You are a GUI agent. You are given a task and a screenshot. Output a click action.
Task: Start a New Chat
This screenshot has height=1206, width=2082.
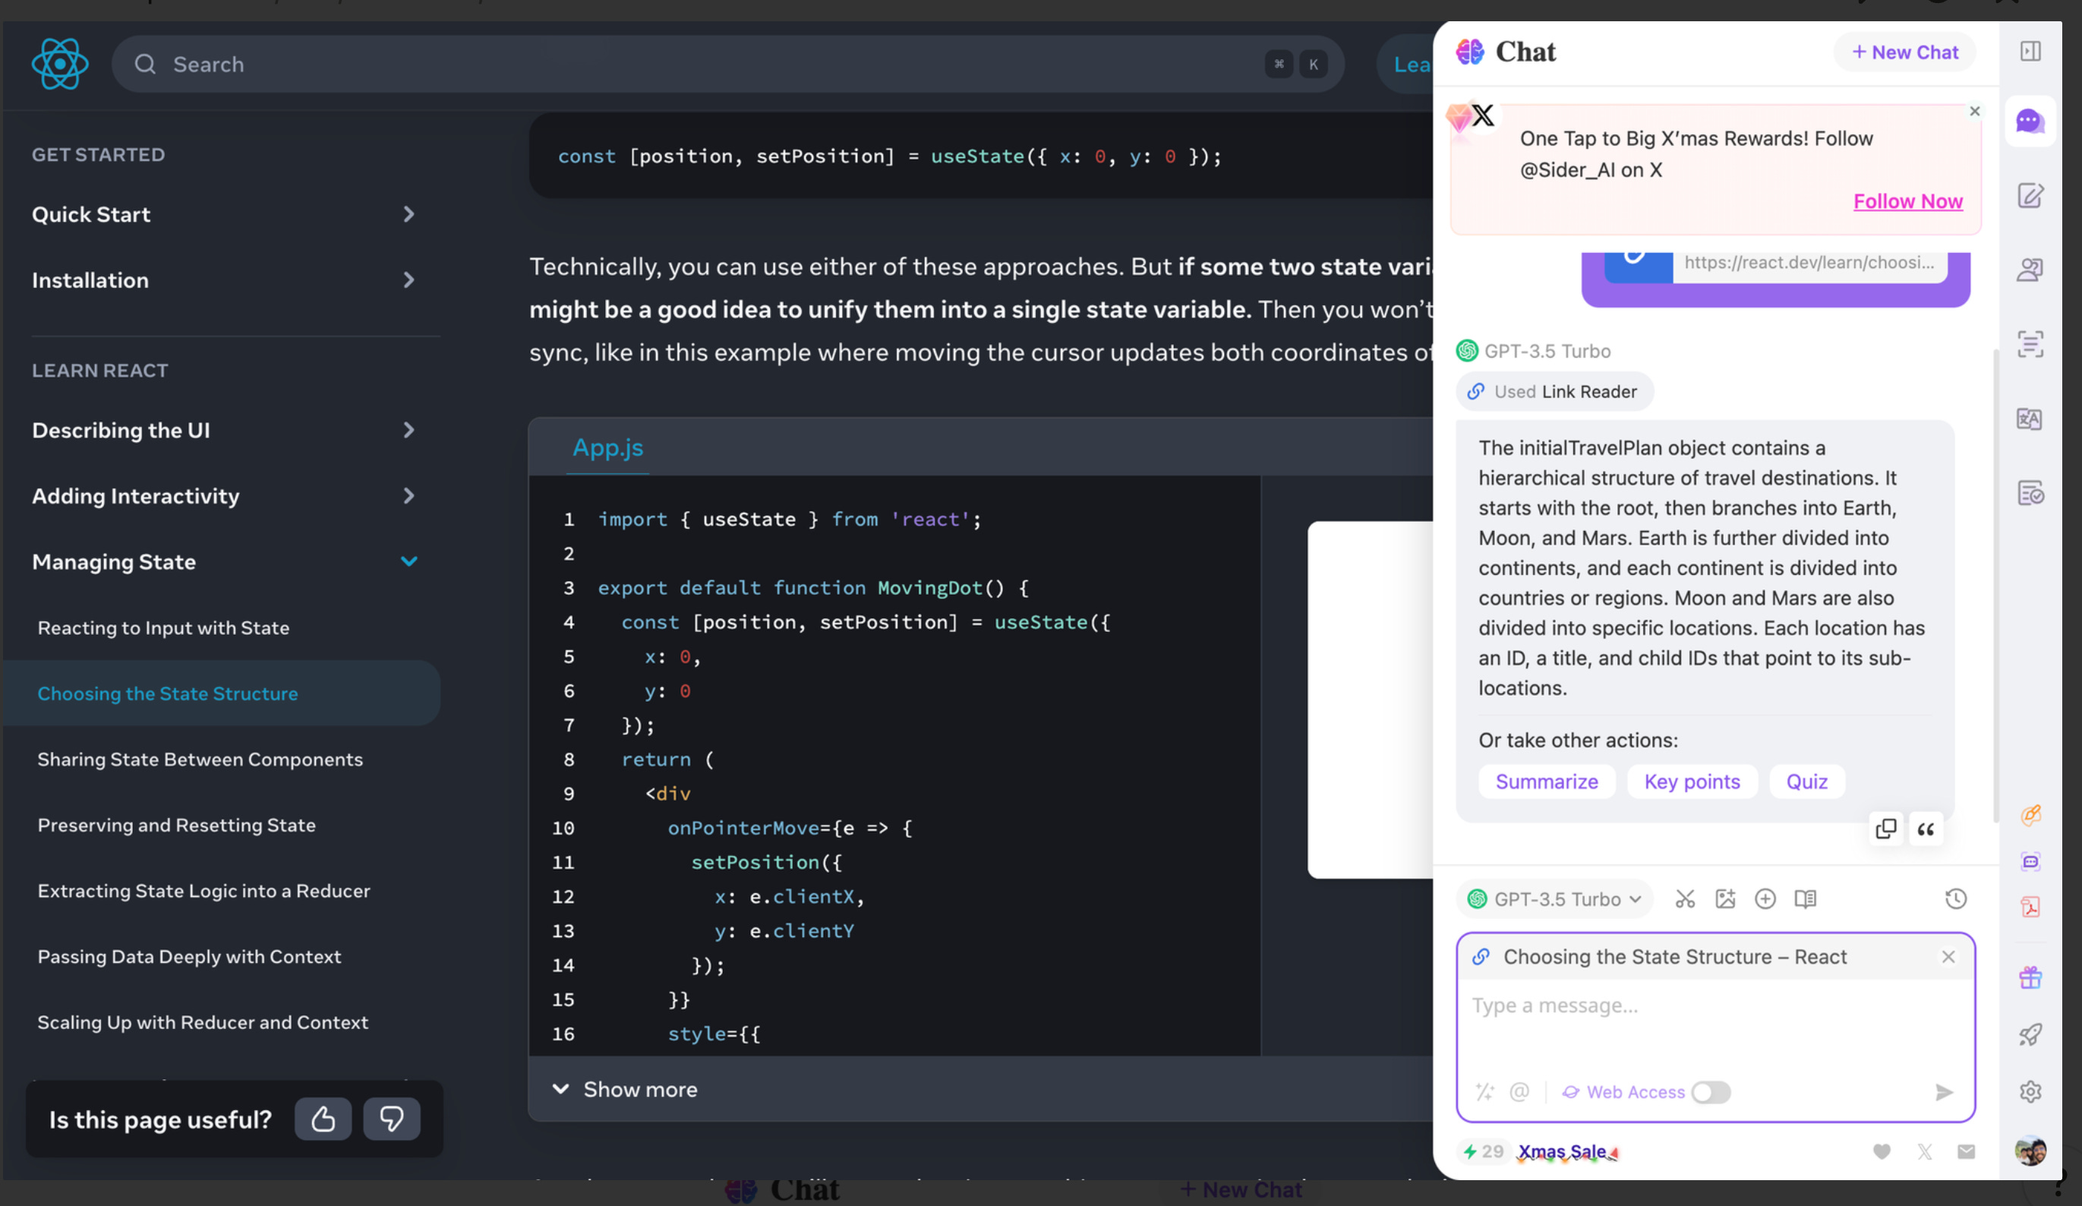(x=1904, y=52)
